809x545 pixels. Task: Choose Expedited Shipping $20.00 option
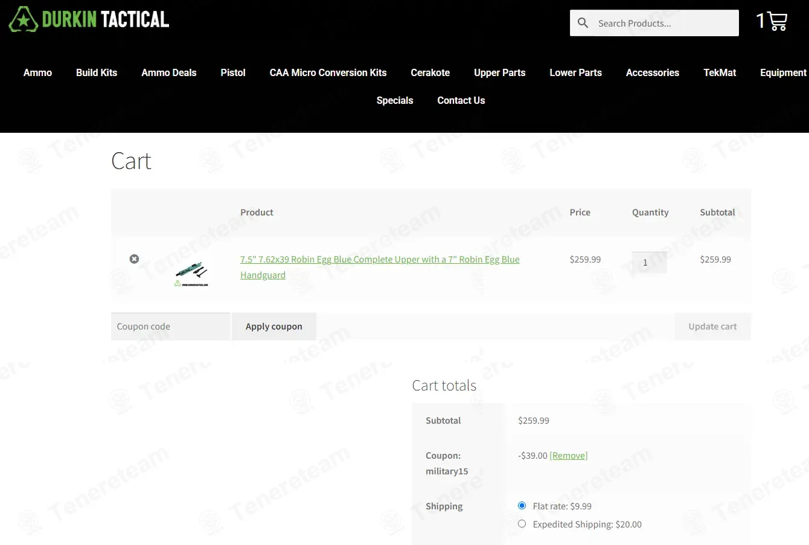tap(522, 524)
